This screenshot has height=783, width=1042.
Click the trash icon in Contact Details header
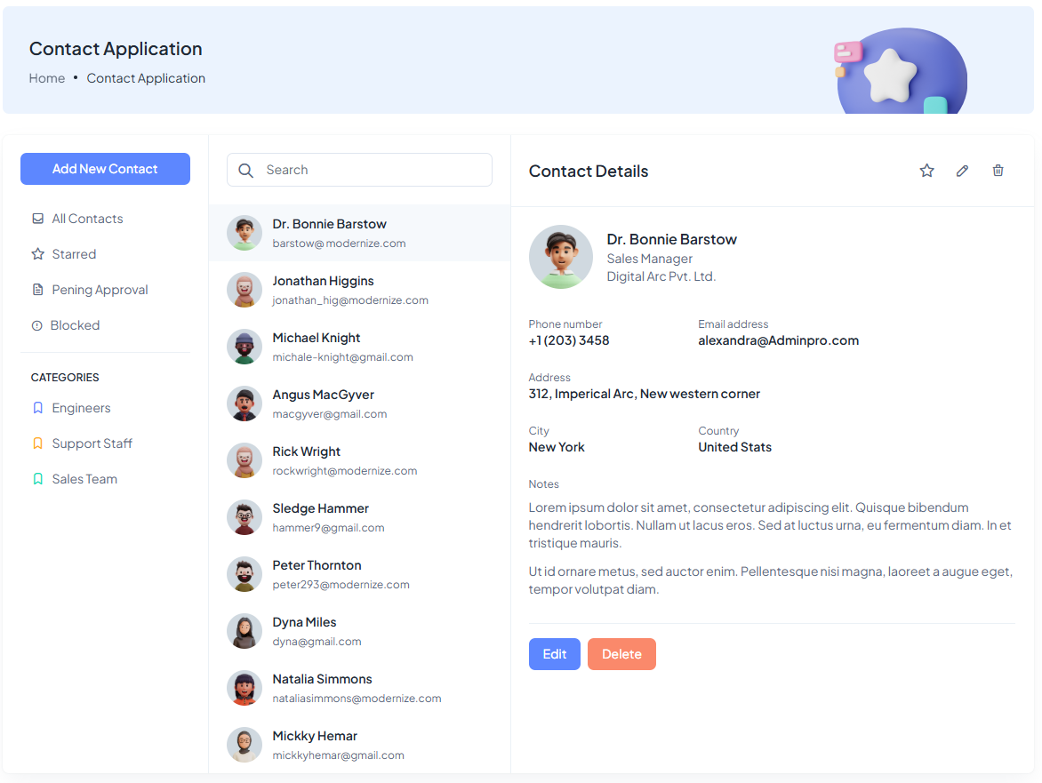tap(998, 171)
